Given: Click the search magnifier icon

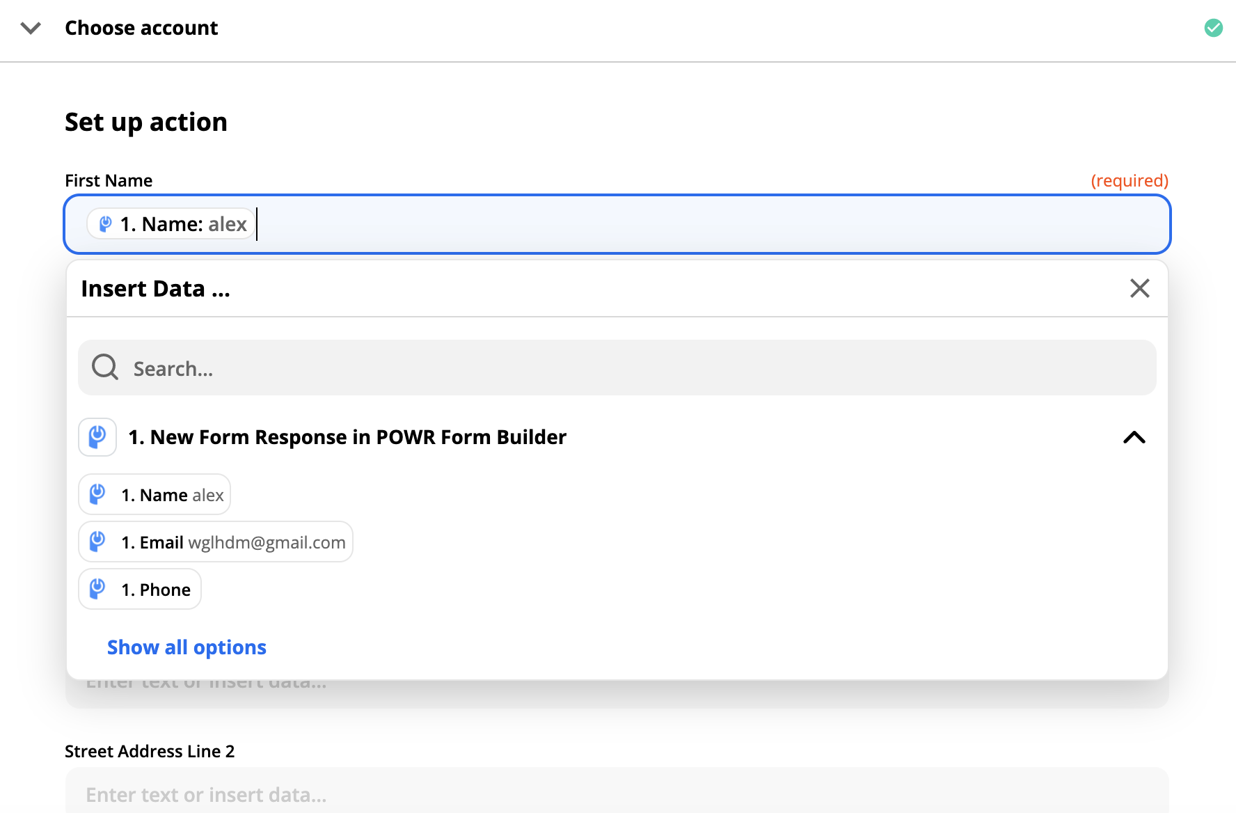Looking at the screenshot, I should click(105, 367).
